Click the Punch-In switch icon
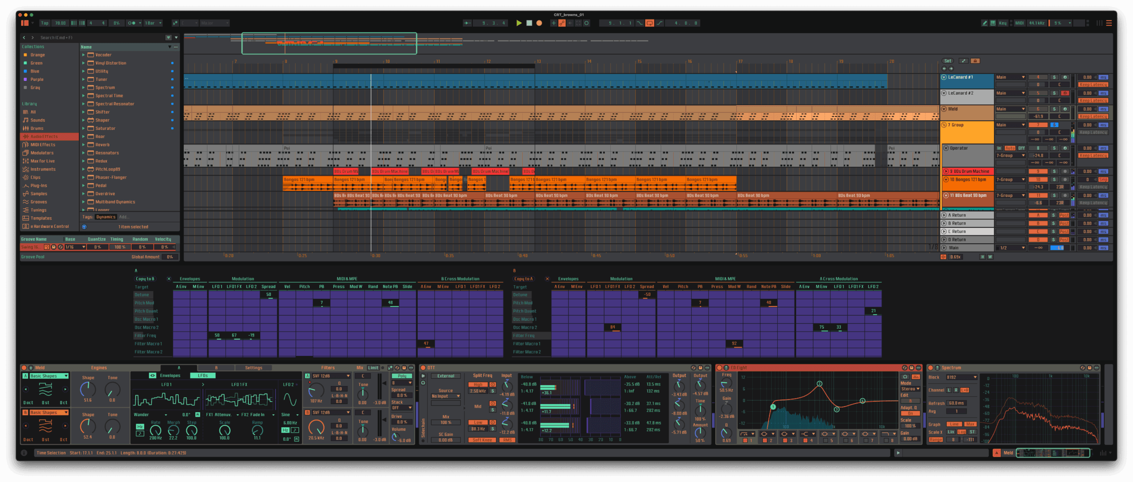 click(640, 23)
